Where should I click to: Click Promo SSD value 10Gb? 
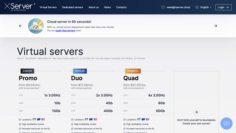[x=56, y=111]
